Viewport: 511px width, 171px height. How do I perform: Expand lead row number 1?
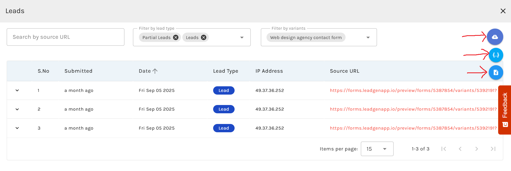tap(17, 90)
